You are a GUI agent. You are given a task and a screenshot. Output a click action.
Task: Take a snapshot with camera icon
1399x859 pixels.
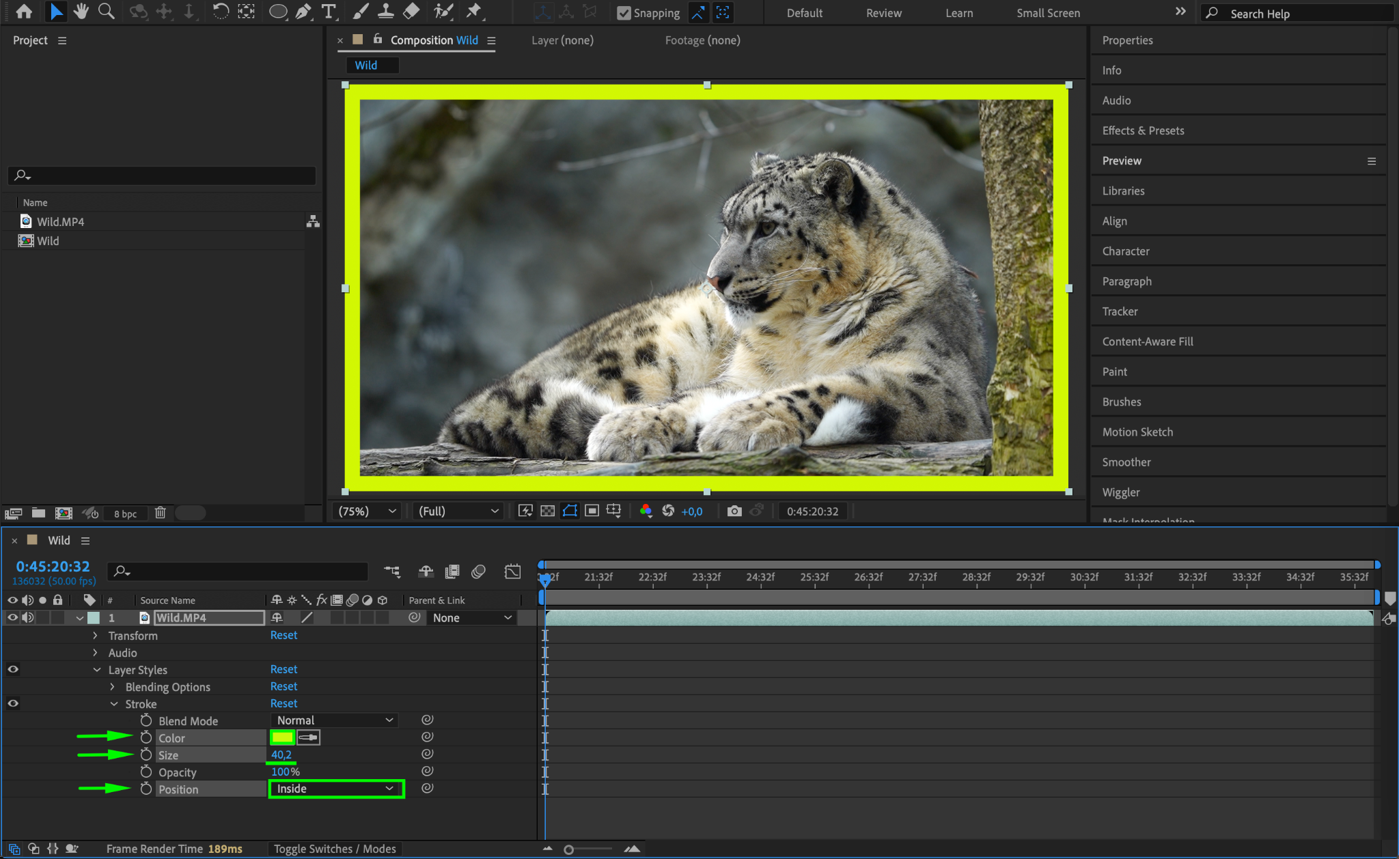pos(734,511)
